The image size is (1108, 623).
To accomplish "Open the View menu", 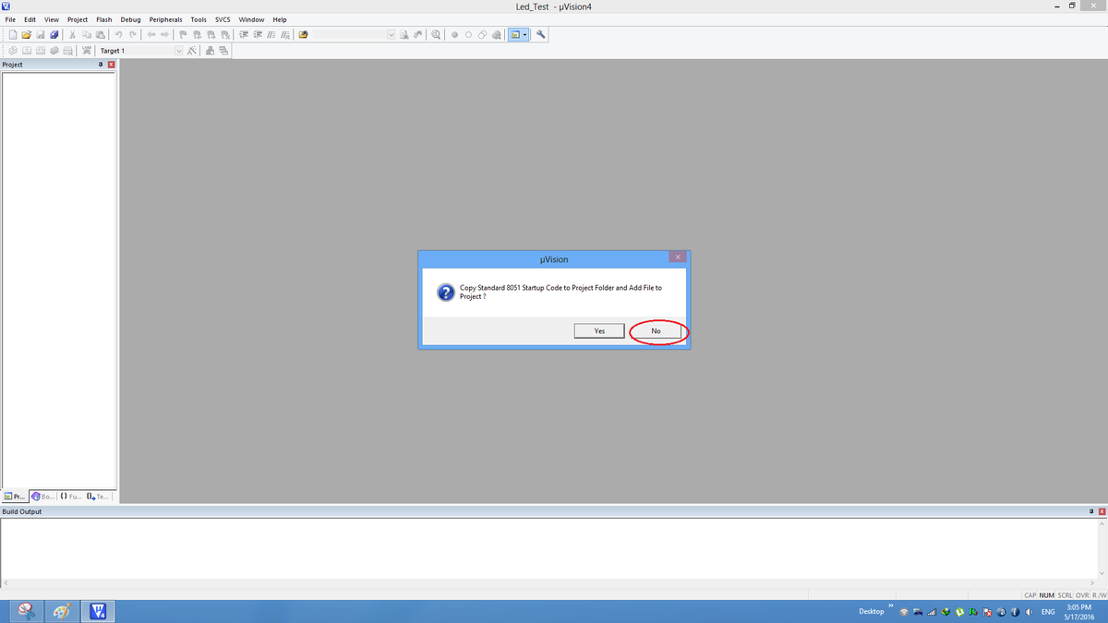I will tap(52, 19).
